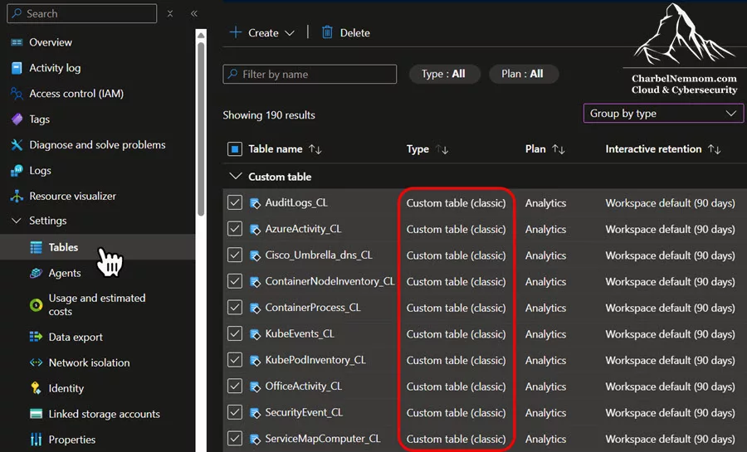
Task: Click the plus icon next to Create
Action: pyautogui.click(x=236, y=32)
